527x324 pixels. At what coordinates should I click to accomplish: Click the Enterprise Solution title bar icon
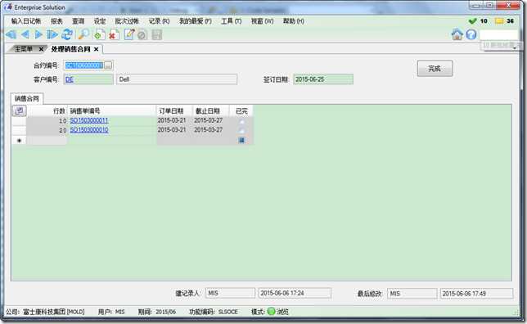(8, 7)
